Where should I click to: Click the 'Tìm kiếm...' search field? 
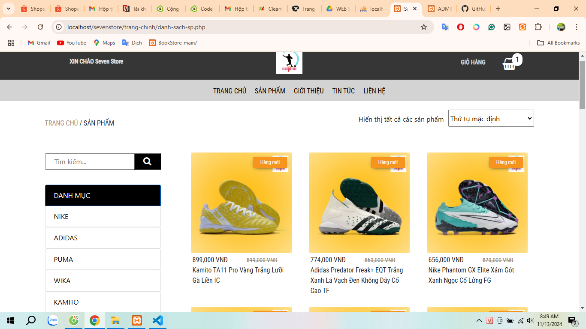[x=90, y=162]
